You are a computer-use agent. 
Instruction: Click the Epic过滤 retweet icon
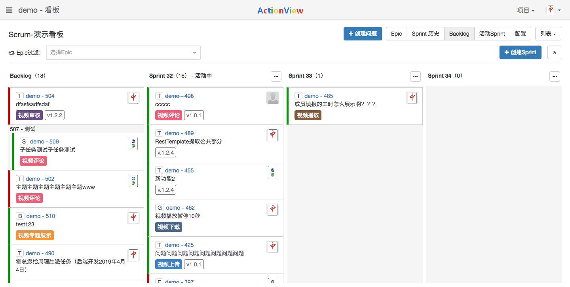(11, 53)
